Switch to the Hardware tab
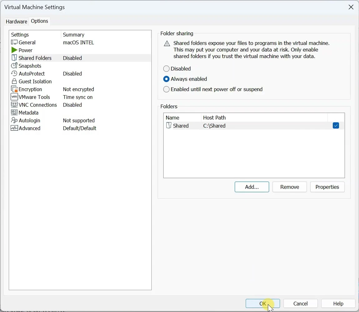The height and width of the screenshot is (312, 359). (x=16, y=22)
